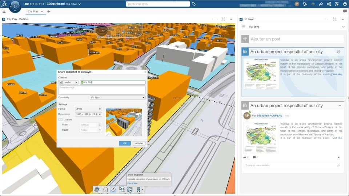Share the post using its arrow icon

[x=338, y=157]
